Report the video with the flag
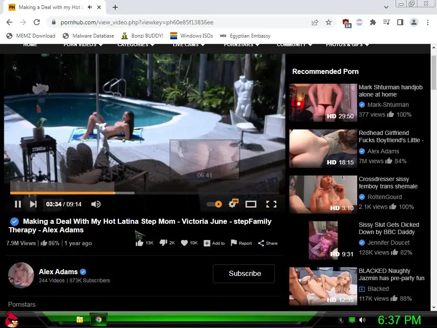This screenshot has height=328, width=437. click(241, 243)
